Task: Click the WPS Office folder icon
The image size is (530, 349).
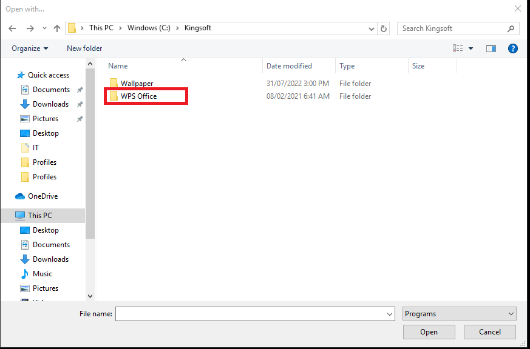Action: click(x=114, y=96)
